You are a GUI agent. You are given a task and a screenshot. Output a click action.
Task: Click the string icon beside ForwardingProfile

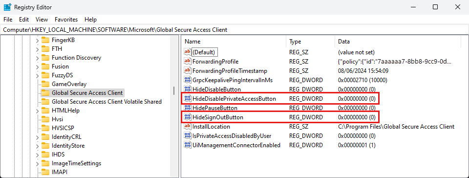click(x=188, y=61)
